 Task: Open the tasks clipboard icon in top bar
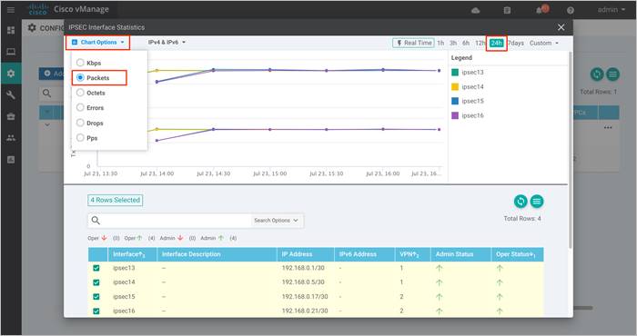click(x=507, y=11)
